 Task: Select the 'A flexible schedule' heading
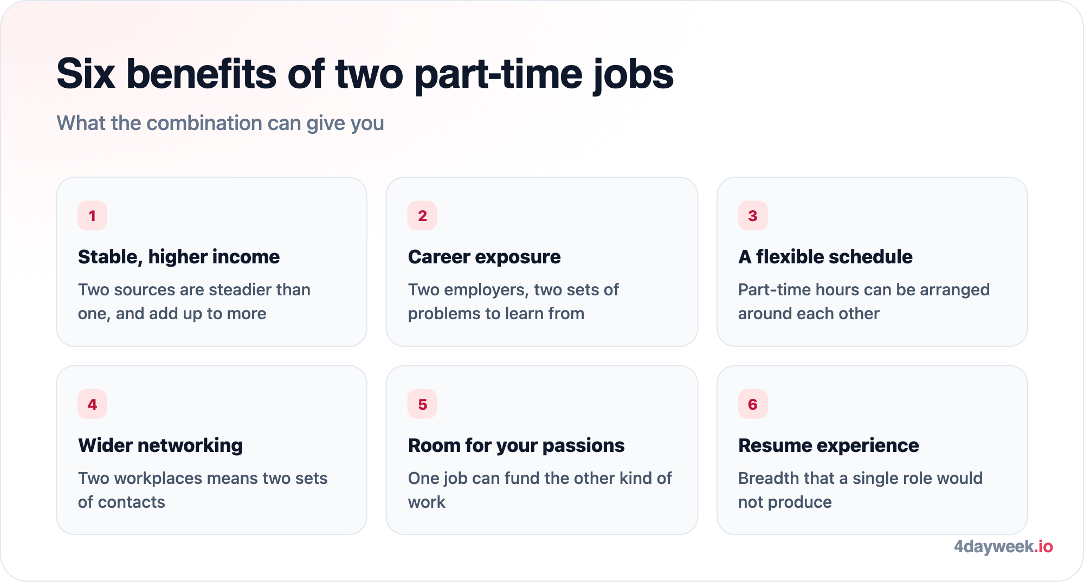click(x=825, y=257)
